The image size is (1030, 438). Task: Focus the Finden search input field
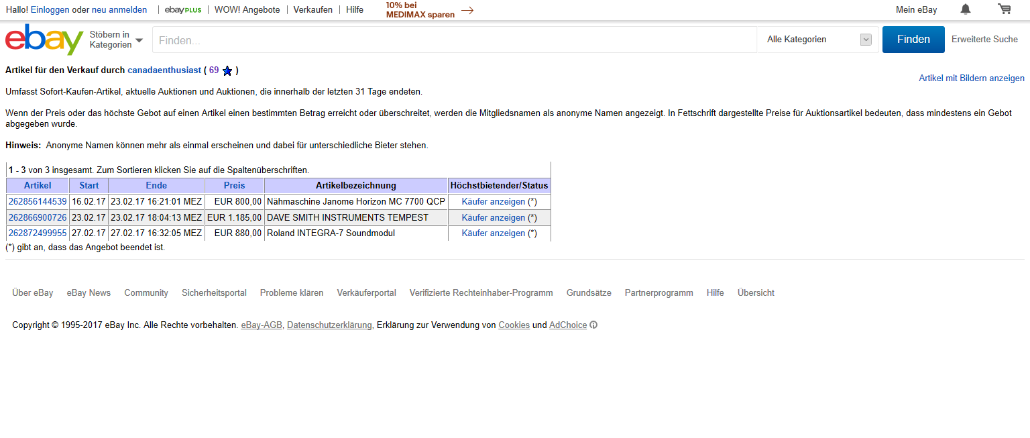[454, 40]
